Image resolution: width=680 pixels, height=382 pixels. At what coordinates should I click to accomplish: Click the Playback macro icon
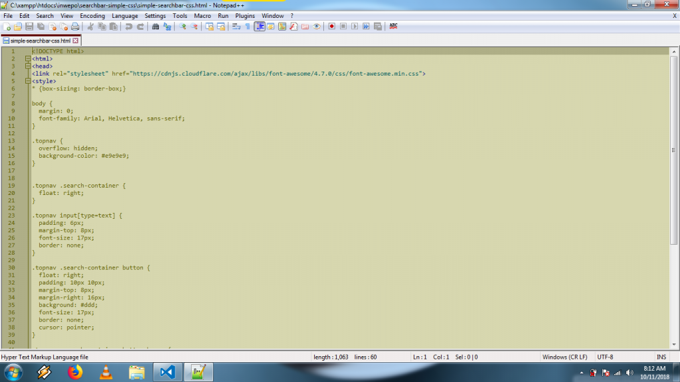click(x=355, y=27)
